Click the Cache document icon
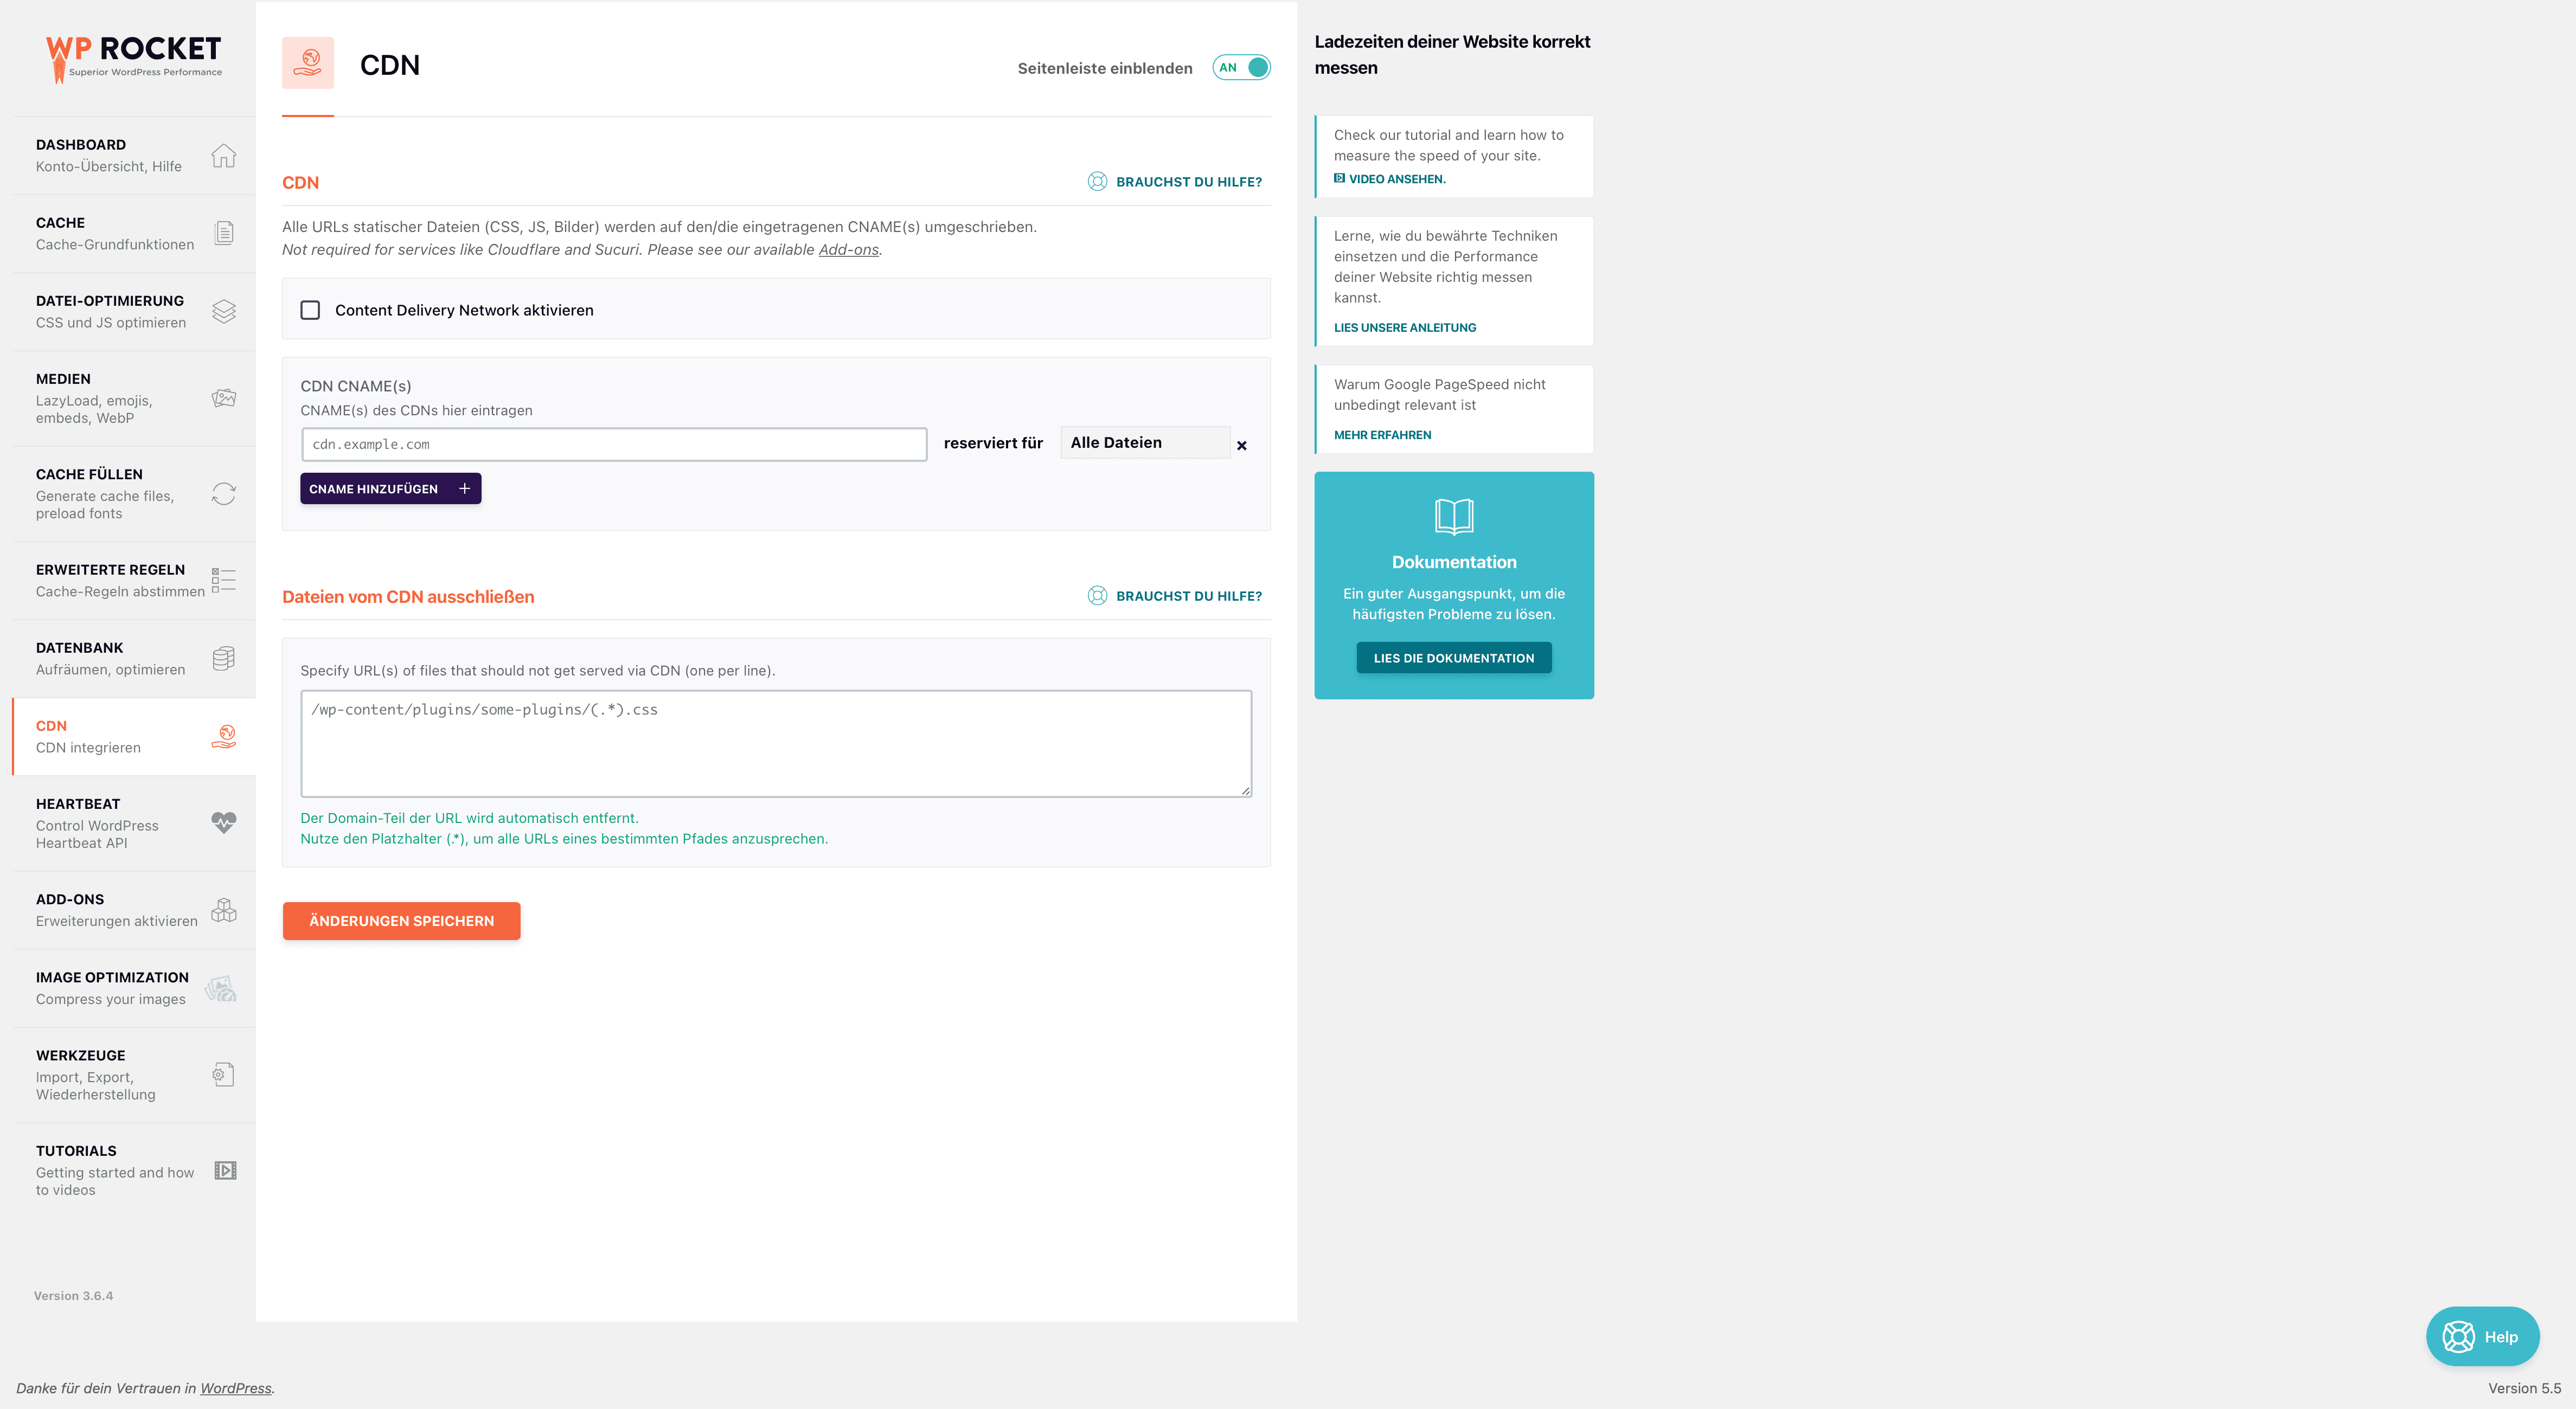The image size is (2576, 1409). (224, 233)
